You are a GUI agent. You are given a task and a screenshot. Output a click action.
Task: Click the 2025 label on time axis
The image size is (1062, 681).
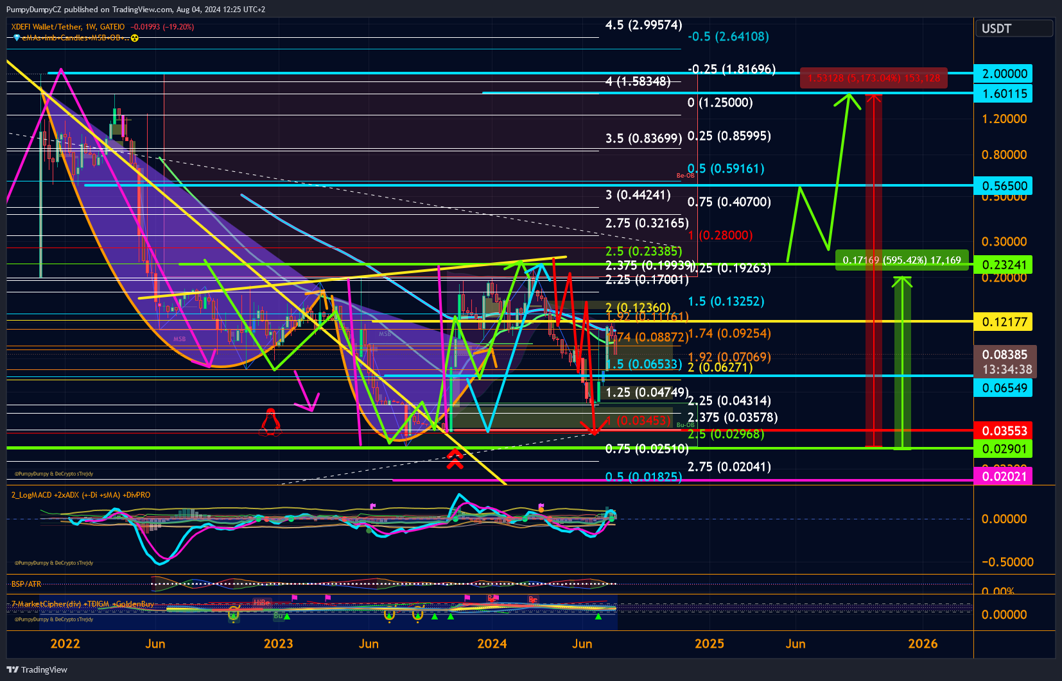[x=709, y=644]
